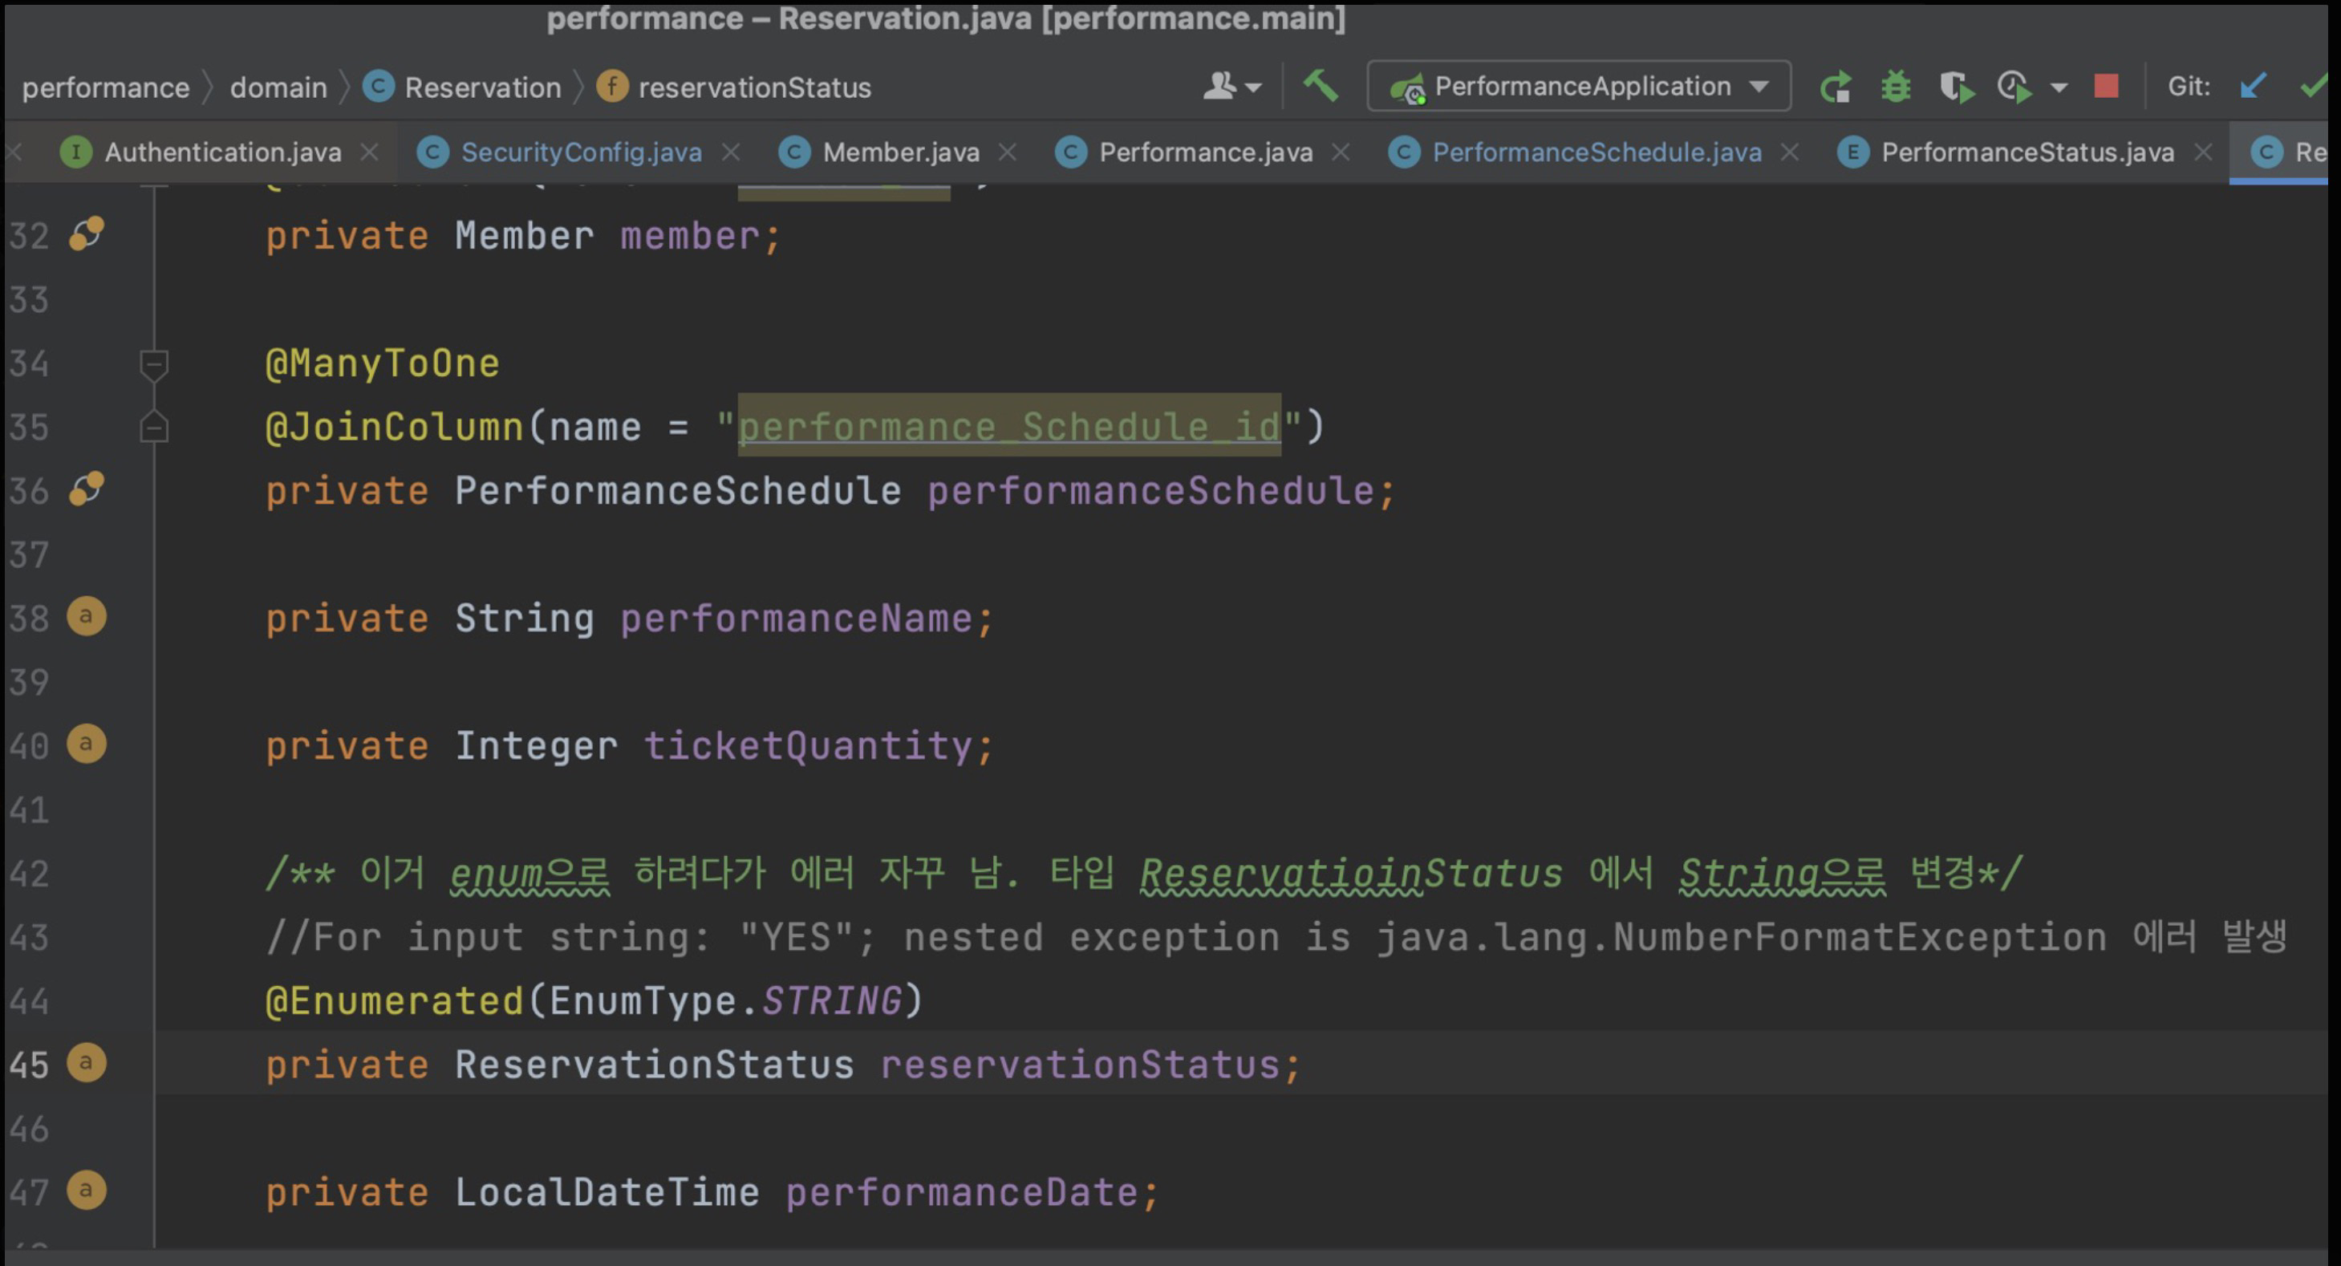Click EnumType.STRING constant
Screen dimensions: 2341x1266
(725, 1001)
